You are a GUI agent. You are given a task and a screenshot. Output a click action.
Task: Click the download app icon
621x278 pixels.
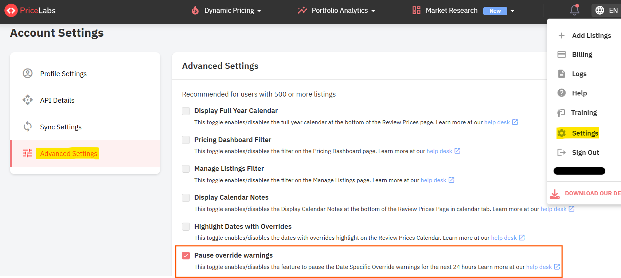555,194
